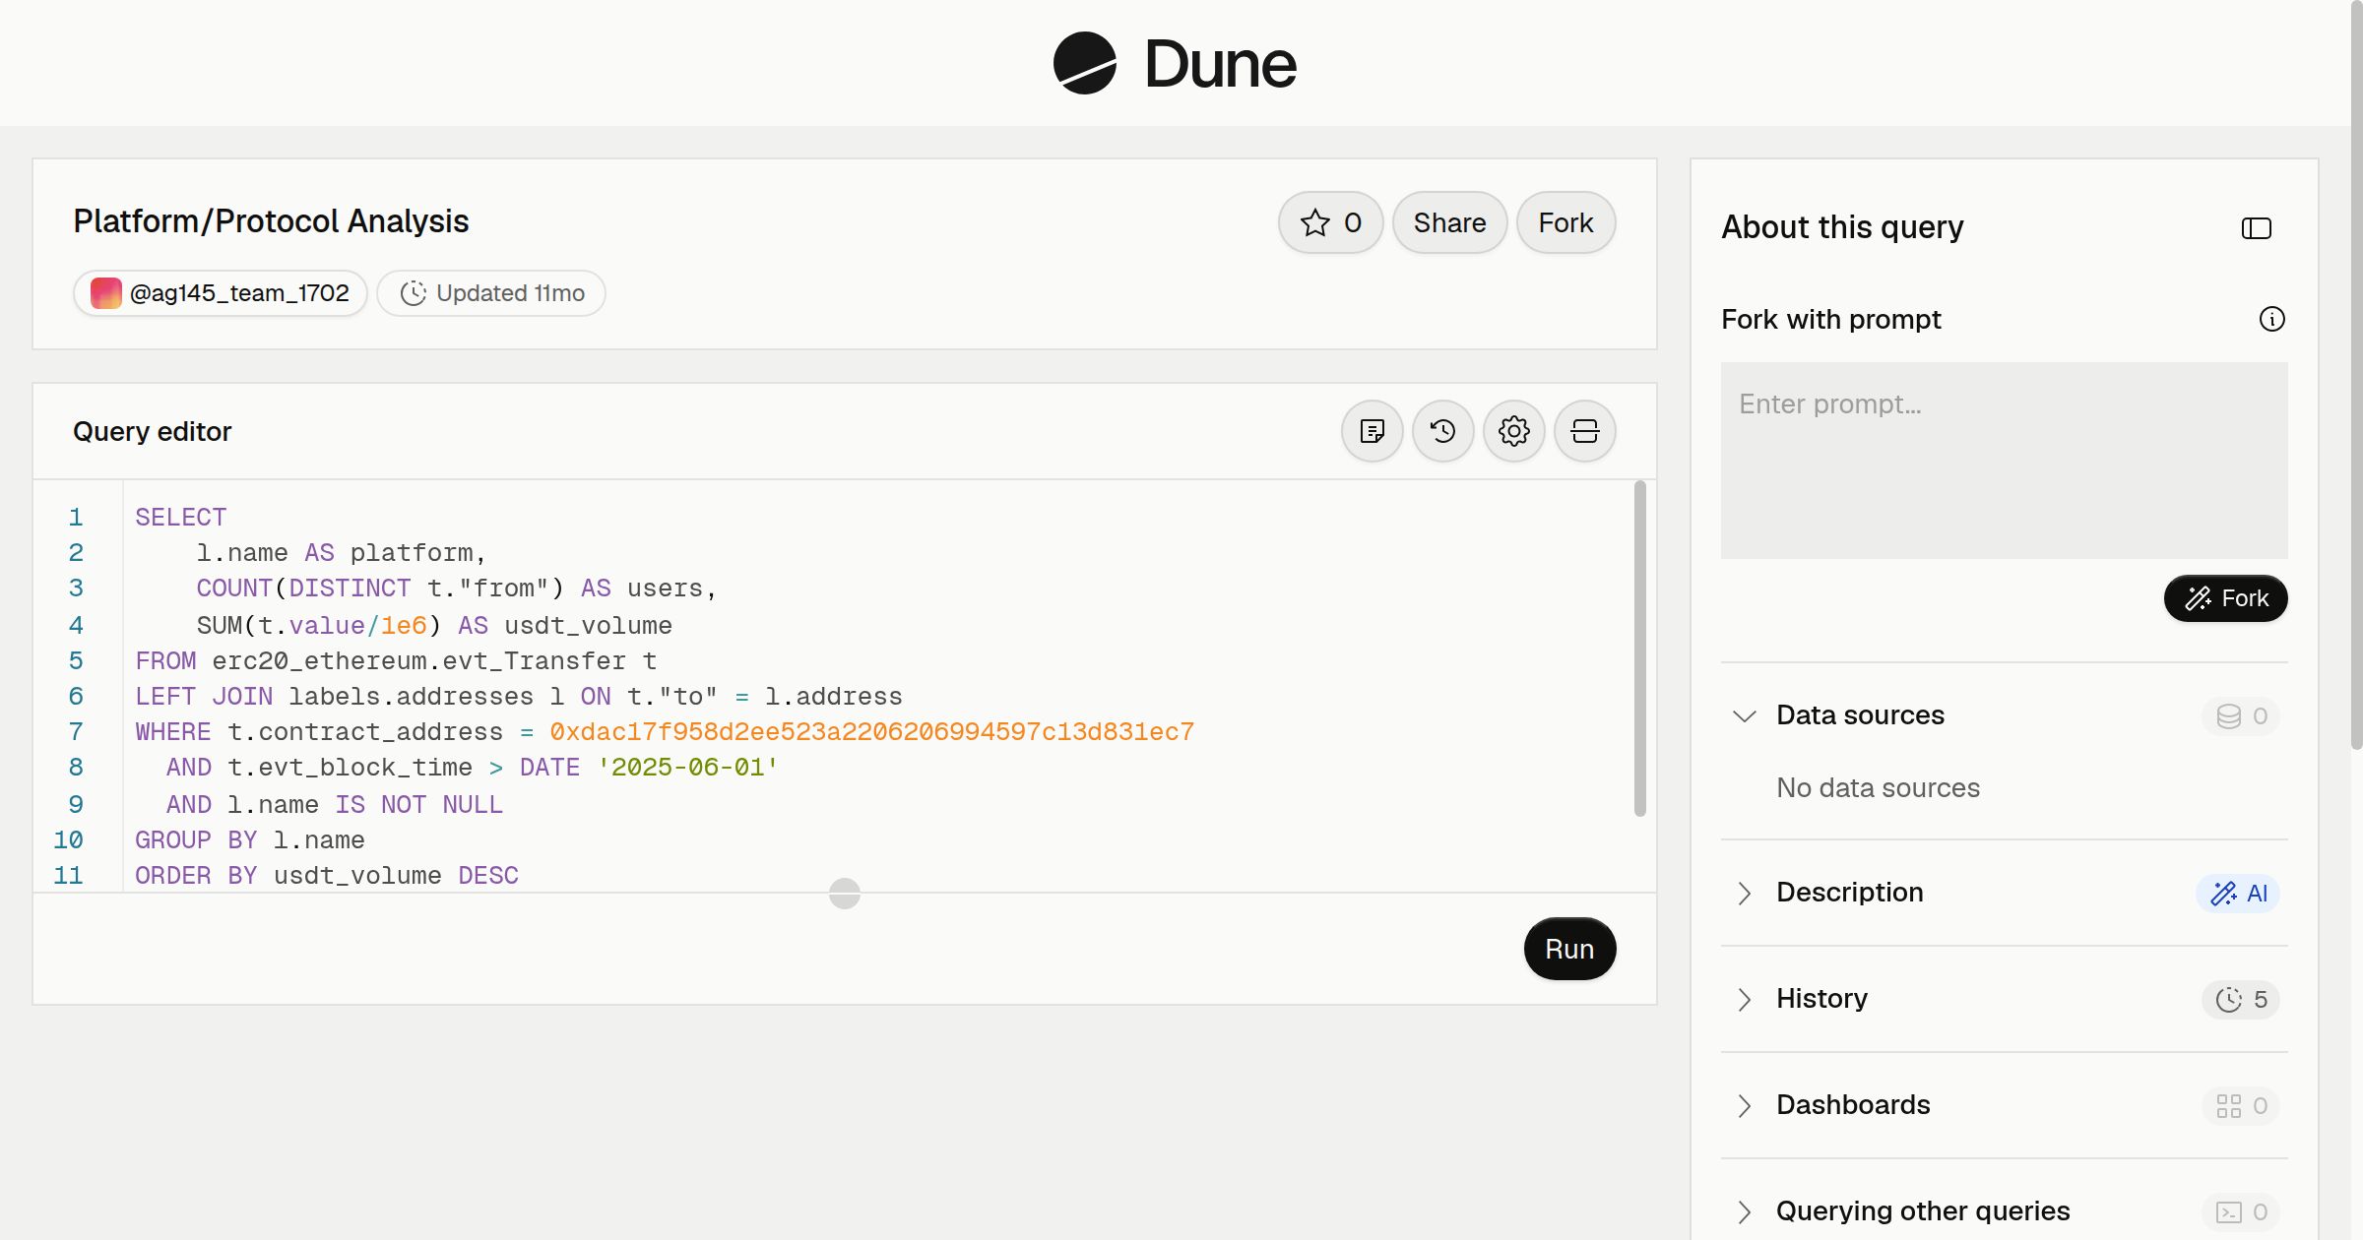Click line number 9 in the gutter
The image size is (2363, 1240).
76,805
